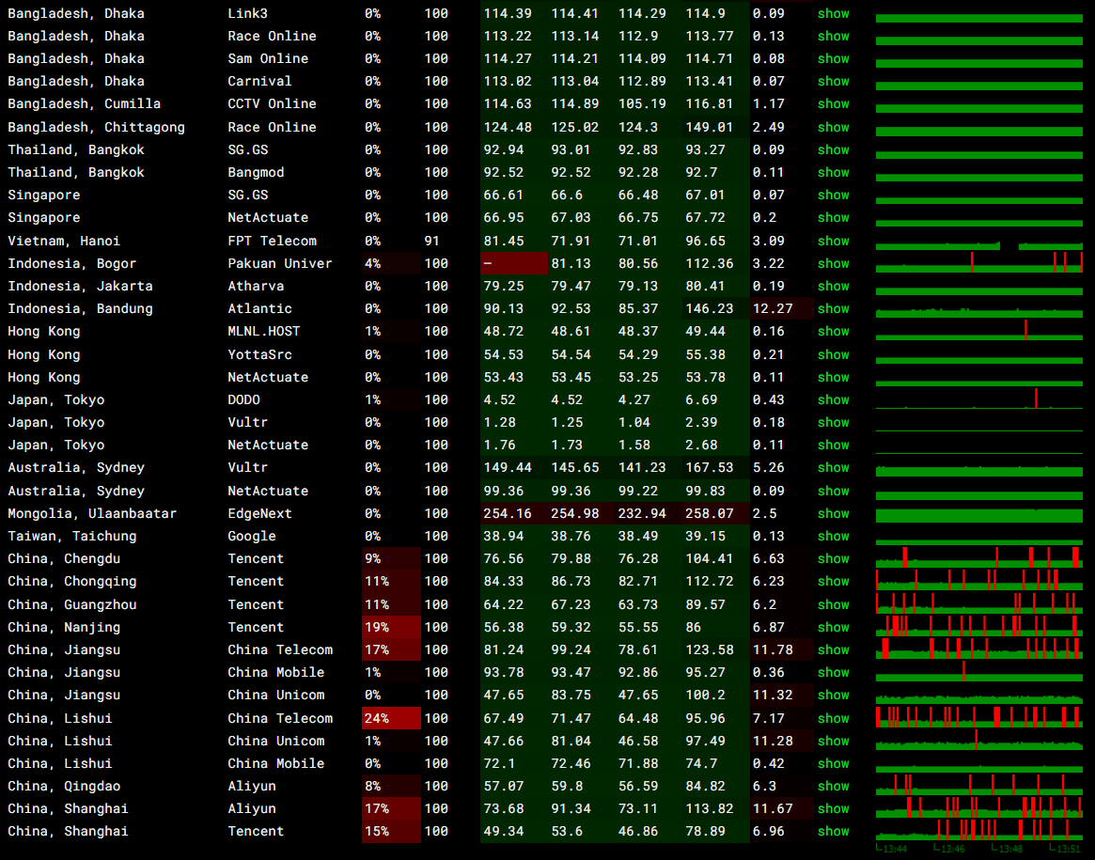The height and width of the screenshot is (860, 1095).
Task: Click 'China, Qingdao' location text
Action: tap(64, 786)
